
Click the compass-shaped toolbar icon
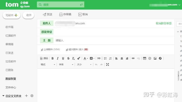click(x=160, y=58)
